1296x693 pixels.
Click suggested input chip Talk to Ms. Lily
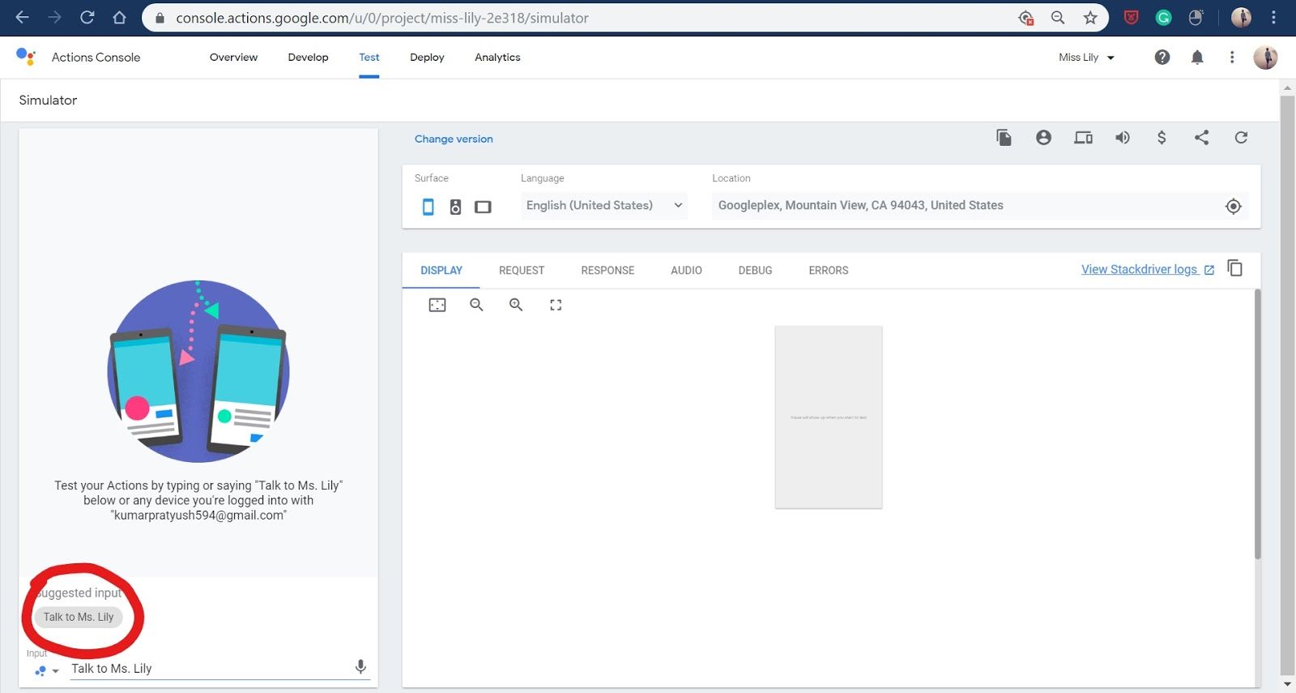(79, 617)
